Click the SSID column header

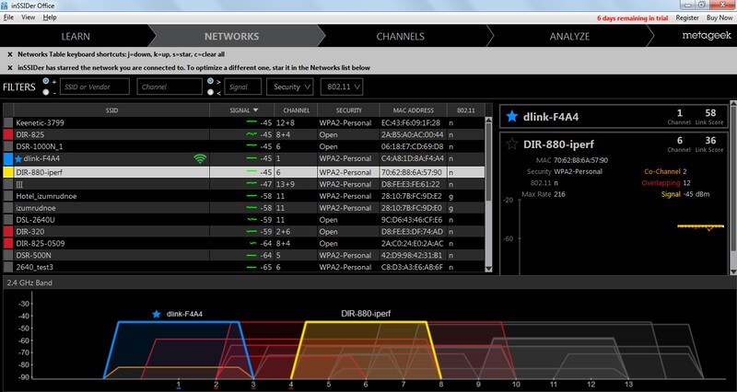[x=111, y=110]
